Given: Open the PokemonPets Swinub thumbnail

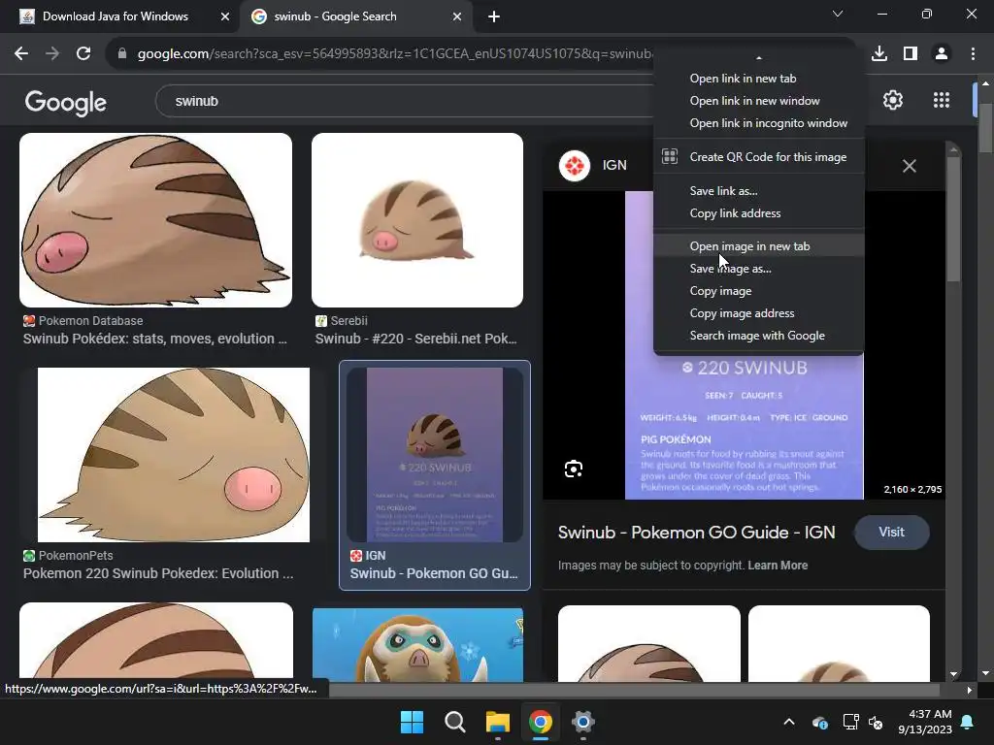Looking at the screenshot, I should click(x=174, y=455).
